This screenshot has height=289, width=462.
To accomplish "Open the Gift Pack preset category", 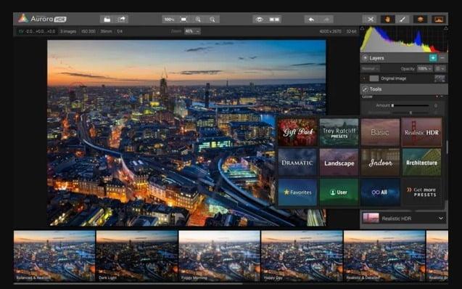I will [x=297, y=132].
